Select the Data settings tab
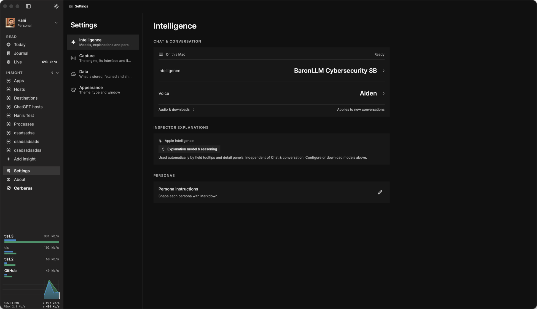The height and width of the screenshot is (309, 537). (103, 74)
